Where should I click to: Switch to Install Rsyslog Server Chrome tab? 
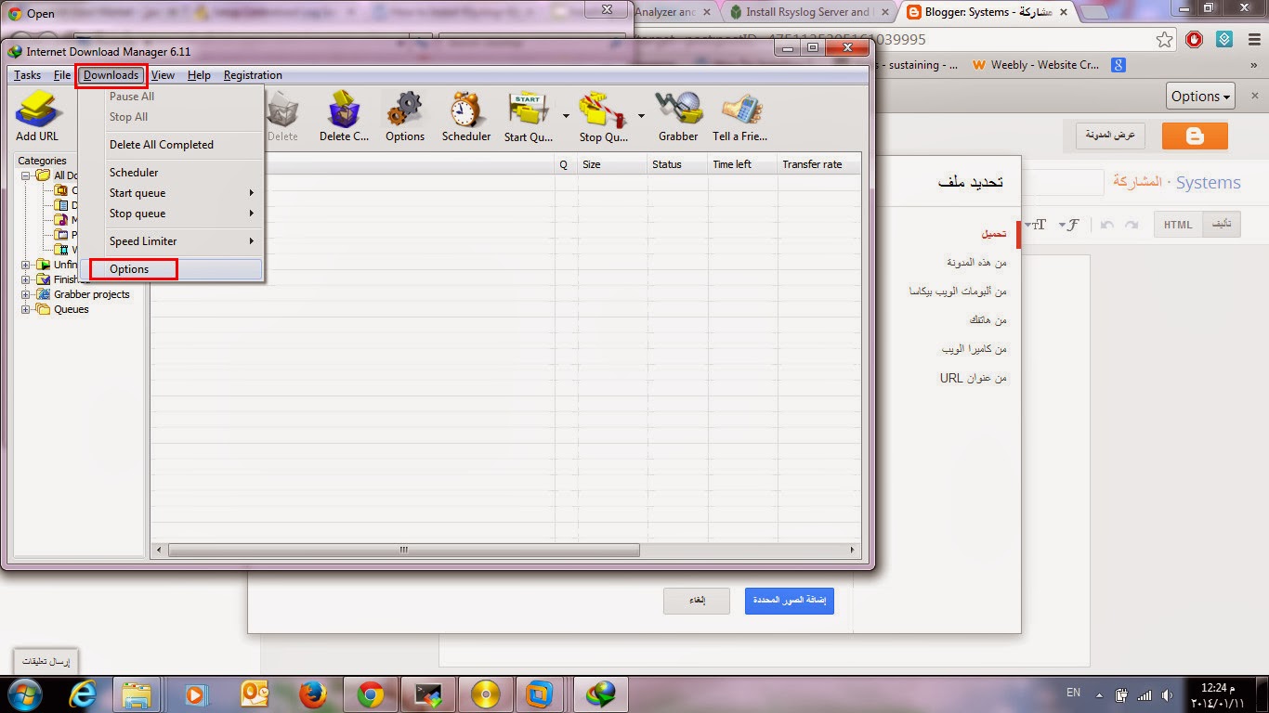[x=807, y=13]
